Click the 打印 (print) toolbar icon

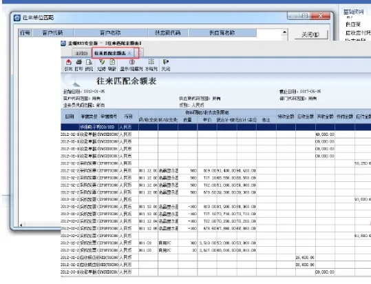click(x=78, y=65)
